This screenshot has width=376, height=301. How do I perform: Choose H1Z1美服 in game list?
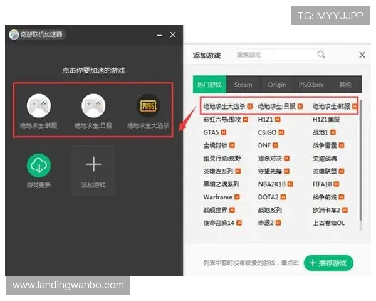click(x=326, y=119)
